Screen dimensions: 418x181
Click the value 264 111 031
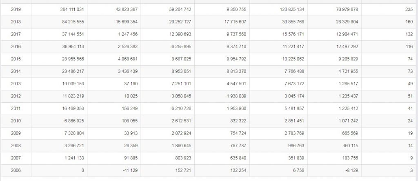pyautogui.click(x=72, y=10)
